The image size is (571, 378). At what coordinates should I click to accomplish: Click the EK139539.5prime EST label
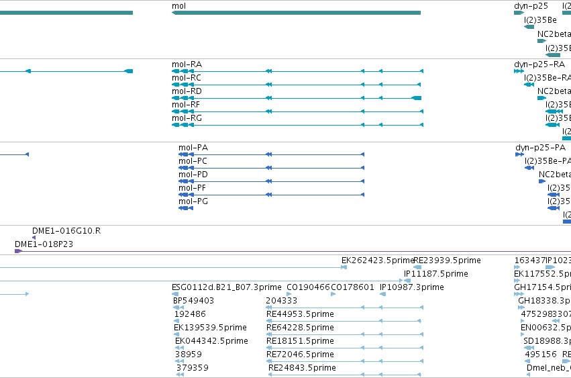coord(210,328)
